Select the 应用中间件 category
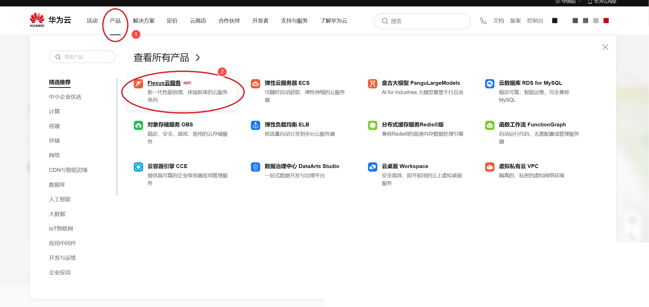The image size is (649, 307). (x=62, y=243)
